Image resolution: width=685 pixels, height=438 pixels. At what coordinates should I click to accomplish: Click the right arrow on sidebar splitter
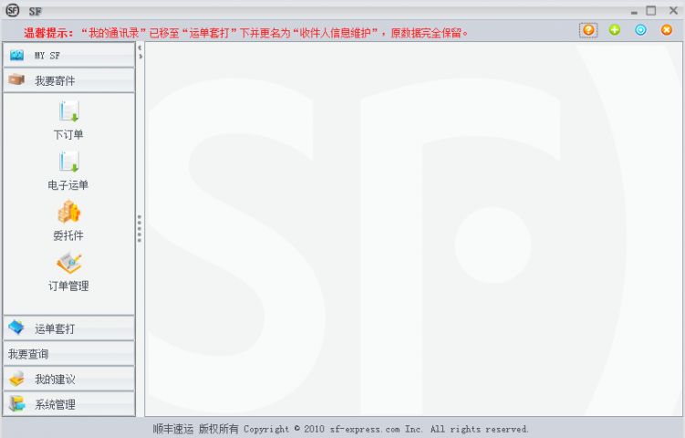point(140,57)
